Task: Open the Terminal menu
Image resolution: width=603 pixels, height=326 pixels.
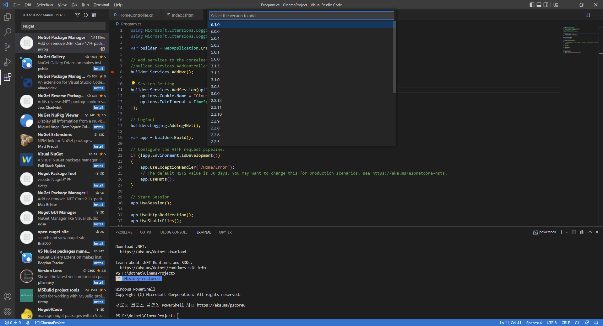Action: pyautogui.click(x=101, y=5)
